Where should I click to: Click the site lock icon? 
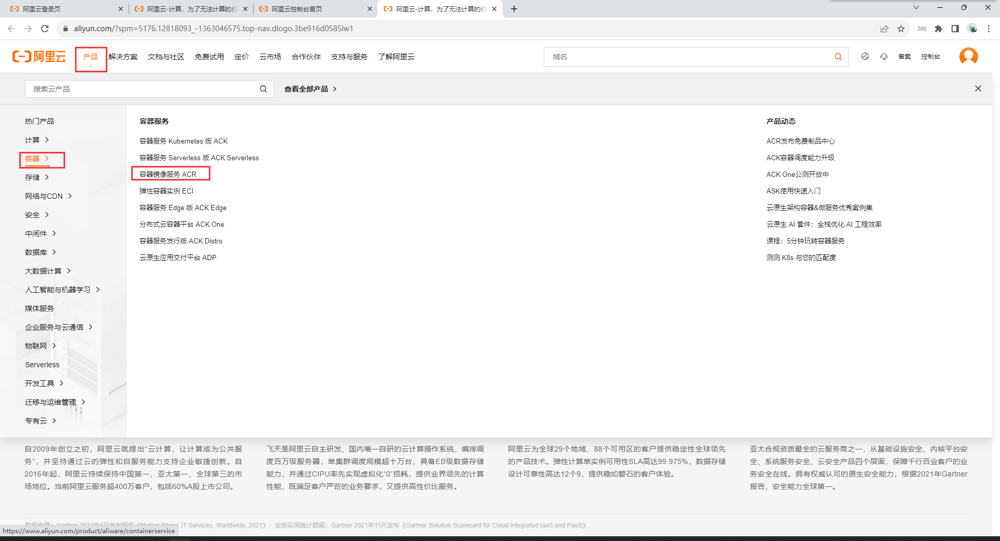(65, 29)
